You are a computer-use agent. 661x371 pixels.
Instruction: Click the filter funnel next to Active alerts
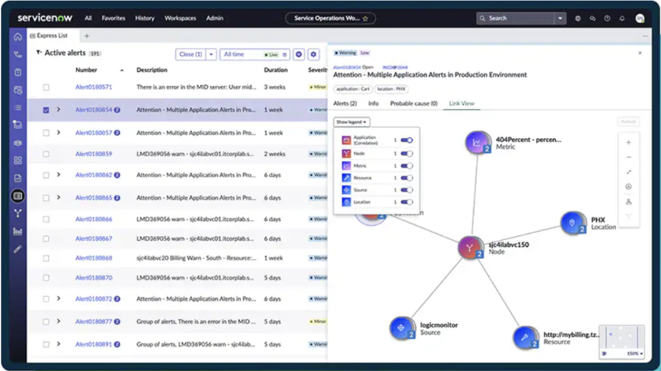[x=39, y=53]
